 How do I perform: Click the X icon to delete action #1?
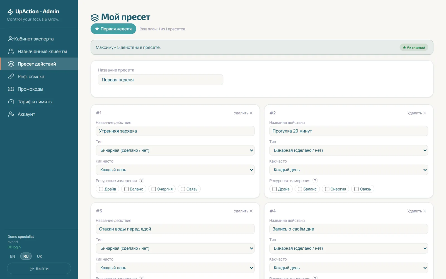coord(251,113)
